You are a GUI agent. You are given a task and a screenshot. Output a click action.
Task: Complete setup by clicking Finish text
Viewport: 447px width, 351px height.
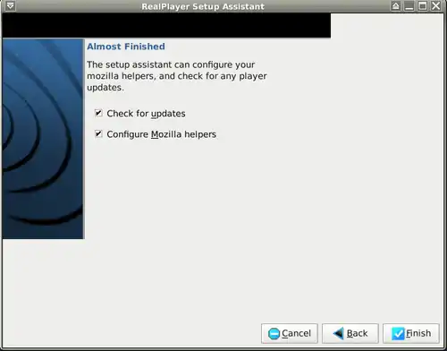pyautogui.click(x=418, y=333)
